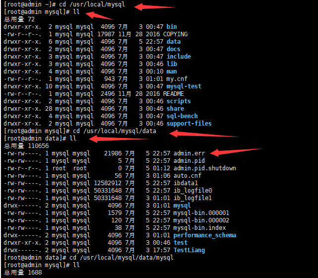
Task: Select the man directory name
Action: coord(172,71)
